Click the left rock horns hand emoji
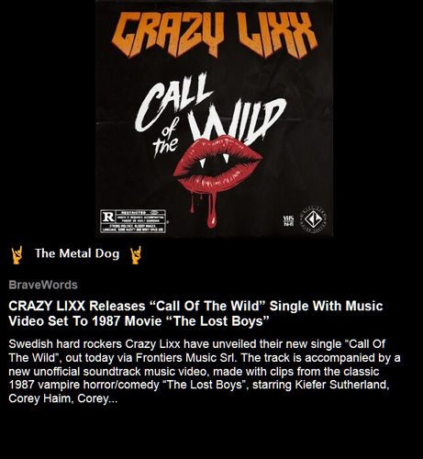The width and height of the screenshot is (423, 459). pyautogui.click(x=17, y=254)
